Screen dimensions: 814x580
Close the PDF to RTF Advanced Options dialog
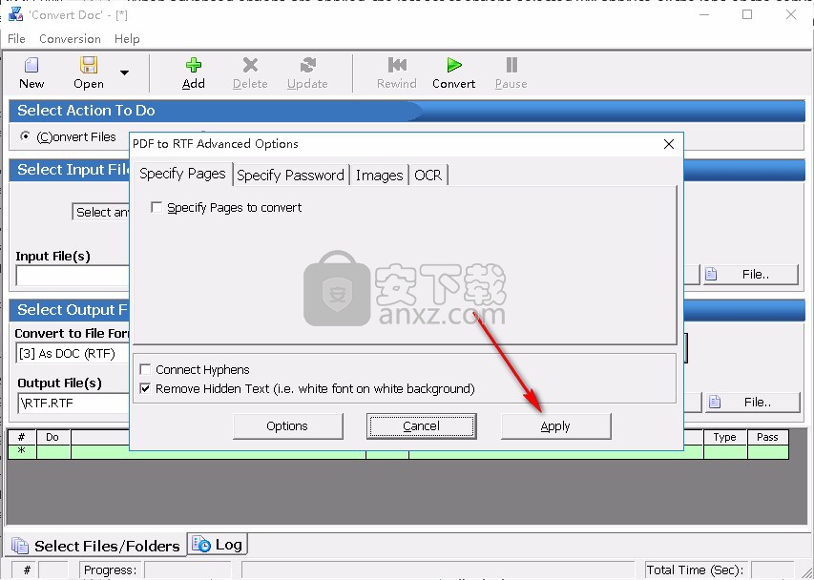click(669, 144)
